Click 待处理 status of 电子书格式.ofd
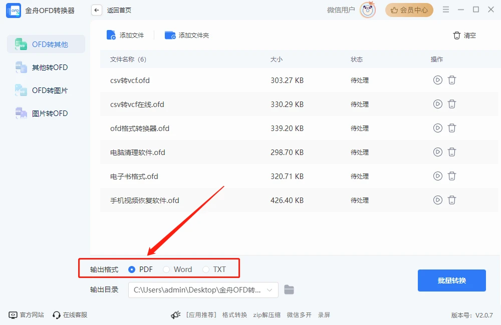The height and width of the screenshot is (325, 501). pyautogui.click(x=359, y=176)
